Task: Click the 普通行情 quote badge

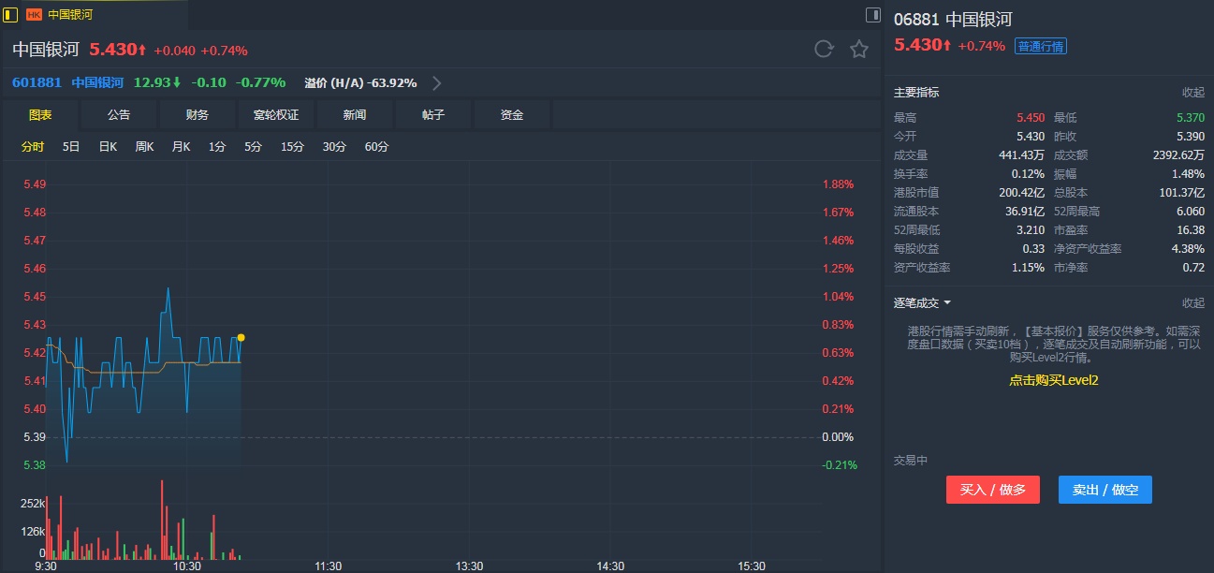Action: coord(1040,47)
